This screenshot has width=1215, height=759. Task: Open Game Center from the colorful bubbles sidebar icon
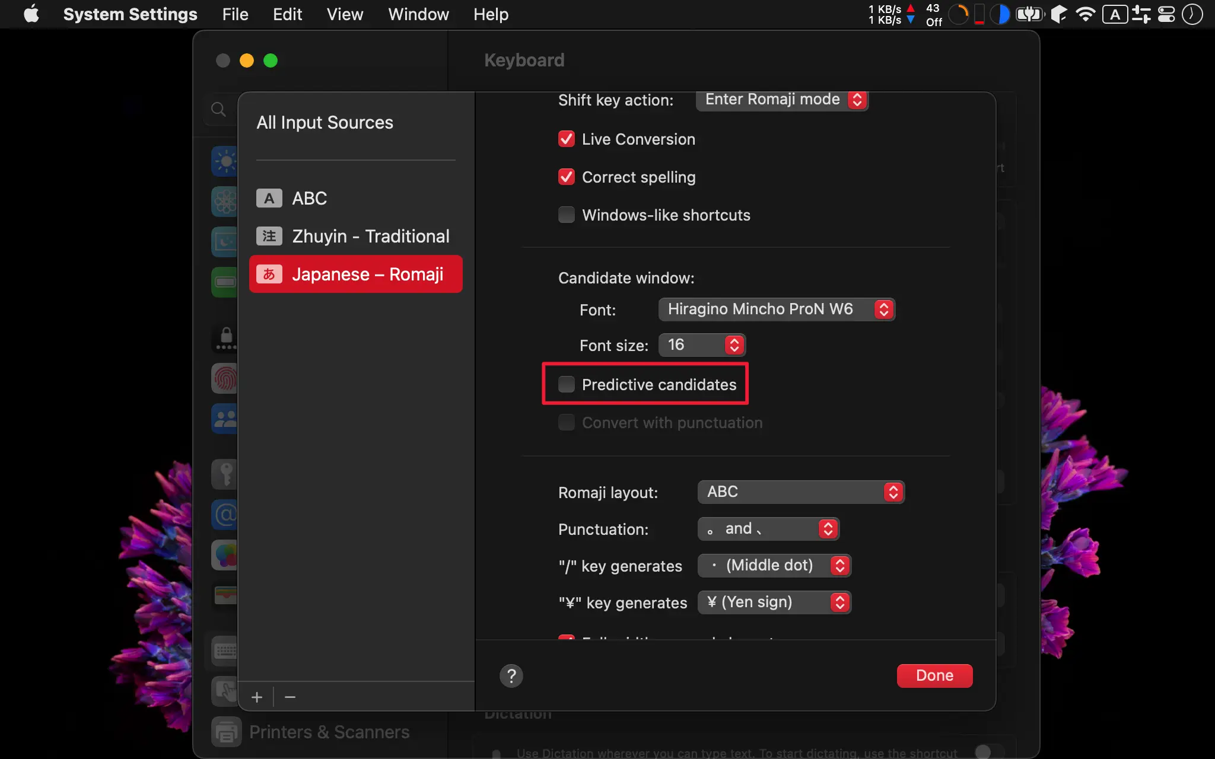point(225,554)
